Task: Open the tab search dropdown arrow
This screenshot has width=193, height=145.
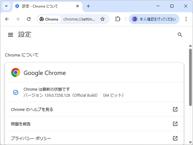Action: click(6, 6)
